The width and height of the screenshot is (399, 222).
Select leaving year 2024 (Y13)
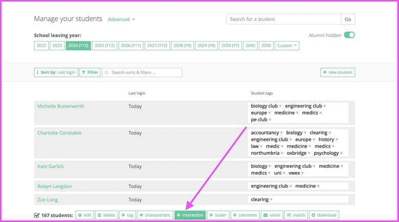pos(78,46)
